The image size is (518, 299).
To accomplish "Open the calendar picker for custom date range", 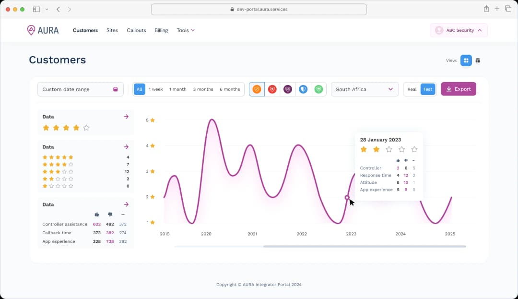I will [x=115, y=89].
